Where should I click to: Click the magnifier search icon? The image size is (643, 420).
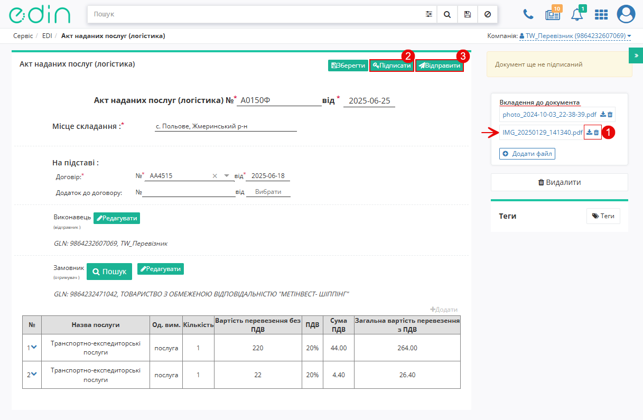click(x=447, y=14)
